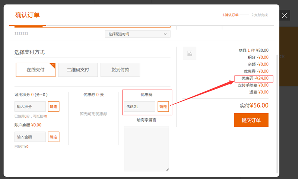Select 在线支付 online payment option
The width and height of the screenshot is (298, 179).
tap(35, 70)
